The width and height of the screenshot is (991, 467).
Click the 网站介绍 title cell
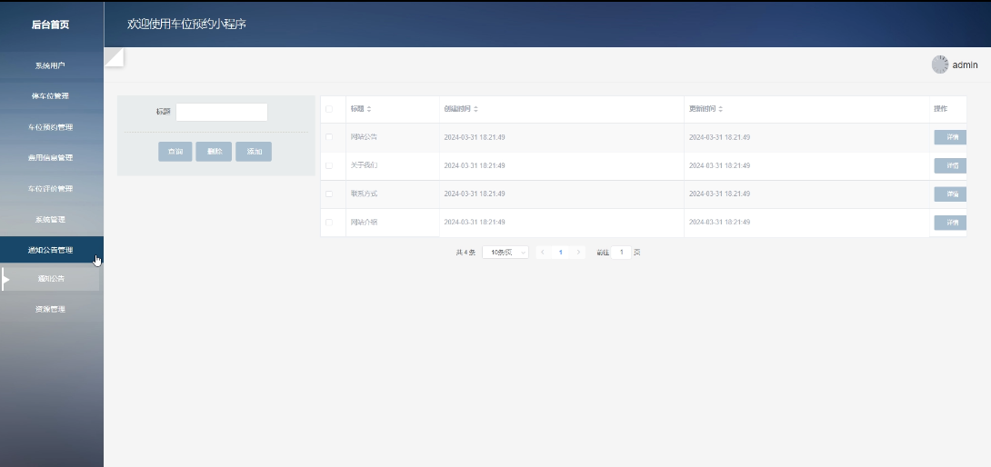click(x=364, y=223)
